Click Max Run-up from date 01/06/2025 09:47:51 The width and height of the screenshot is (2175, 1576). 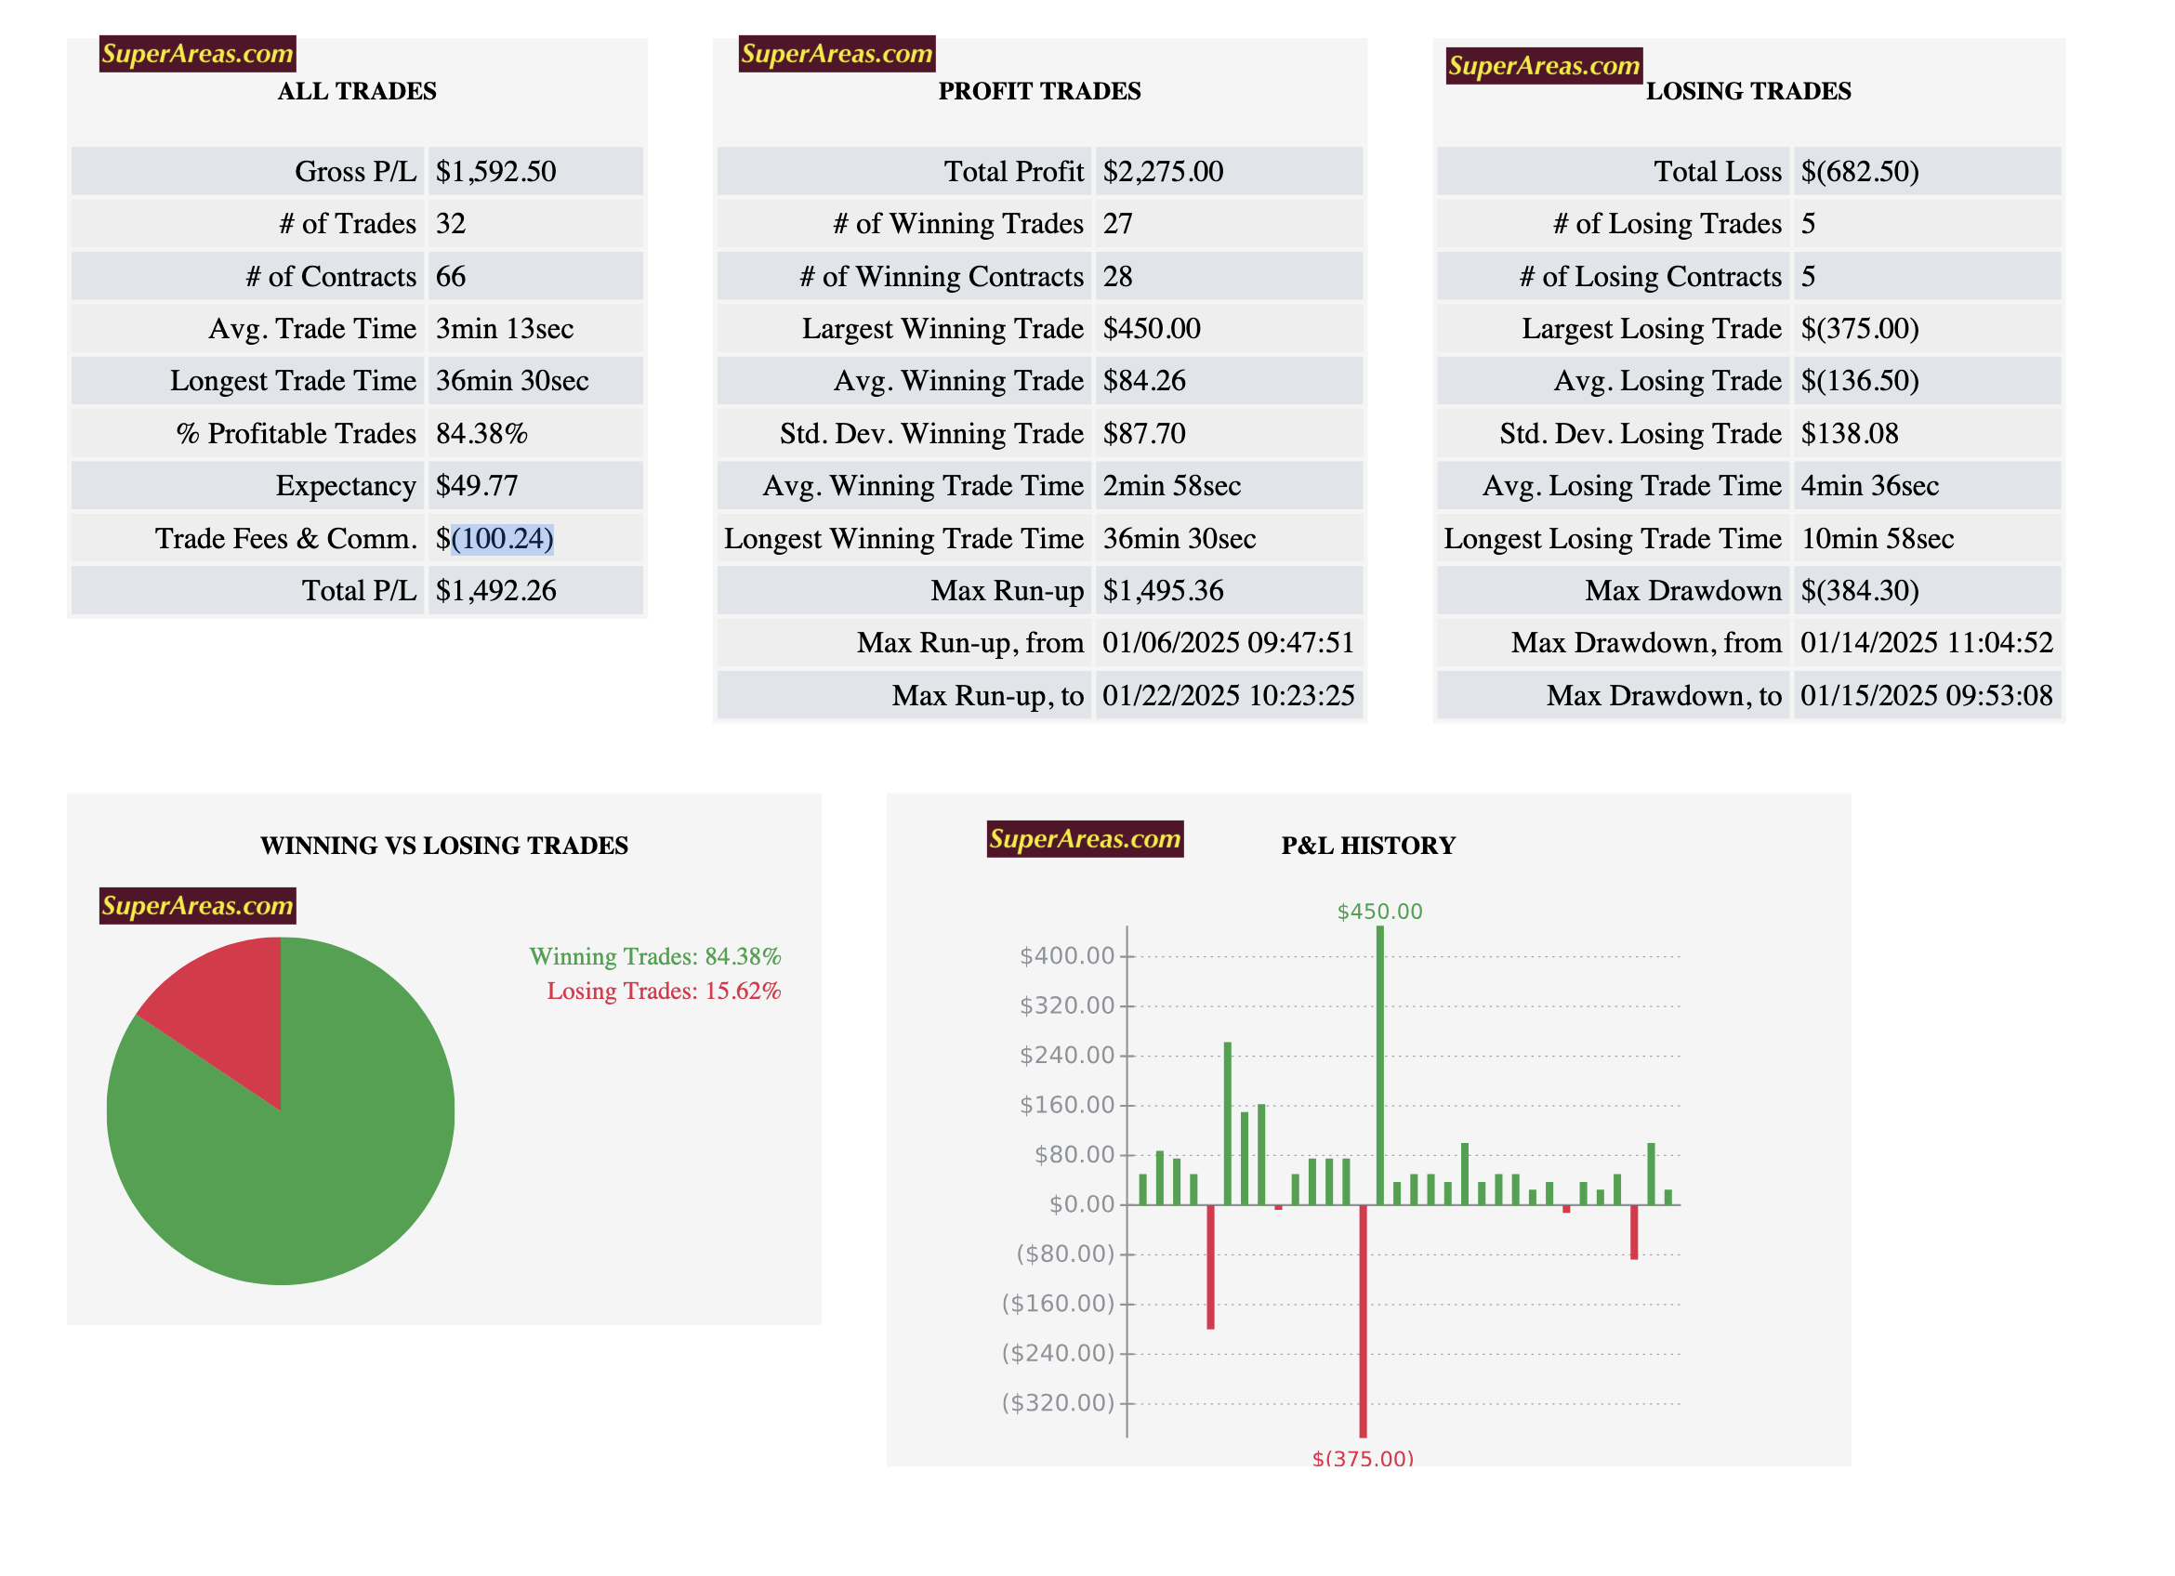[x=1229, y=642]
